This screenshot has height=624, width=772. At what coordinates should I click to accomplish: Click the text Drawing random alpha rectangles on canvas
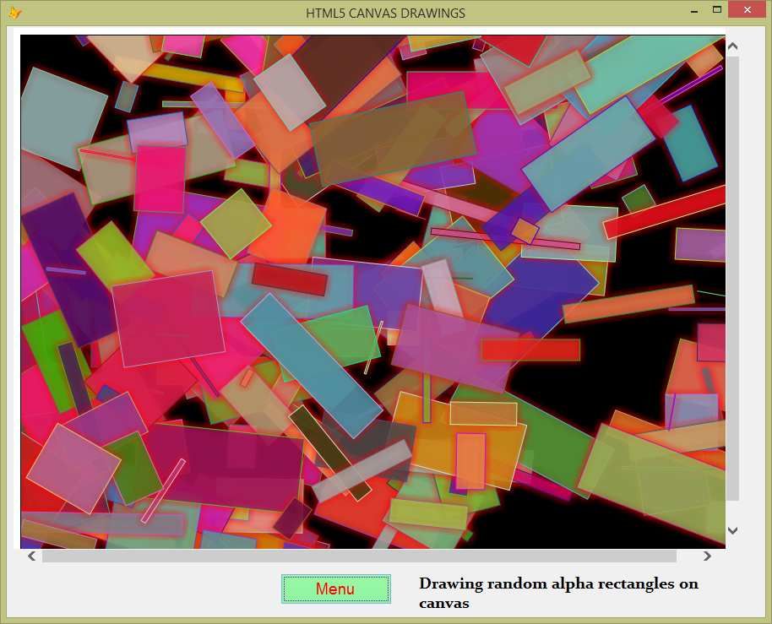tap(557, 593)
